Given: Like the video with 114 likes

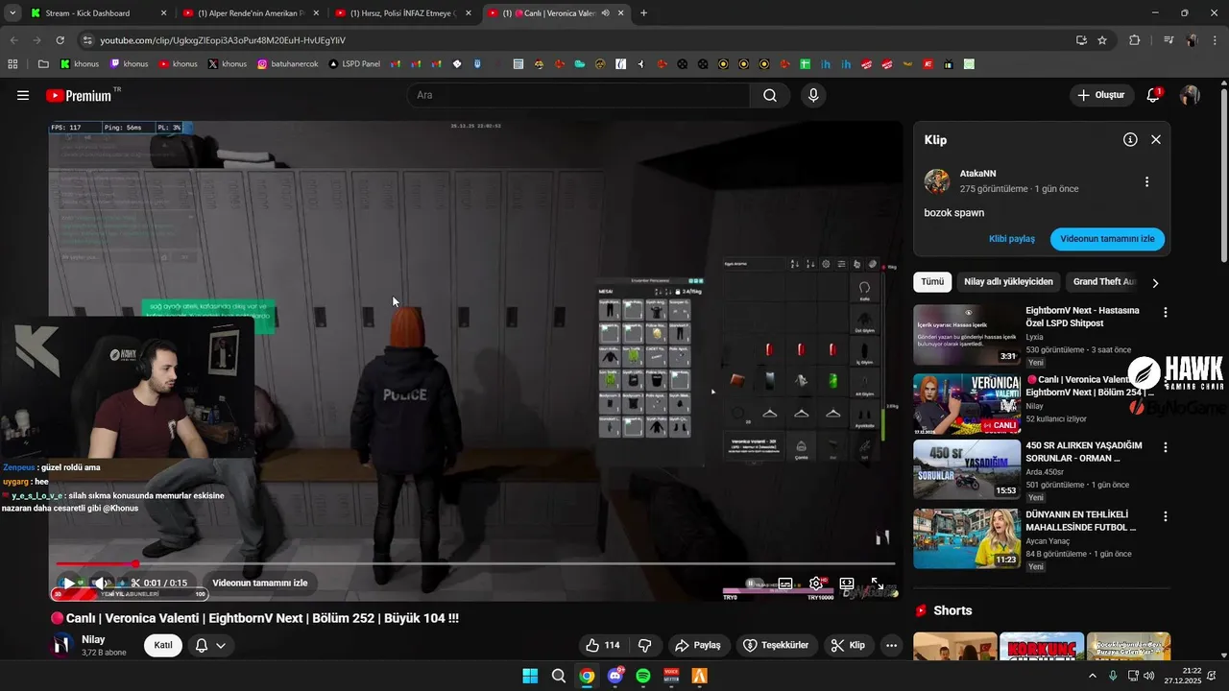Looking at the screenshot, I should [x=603, y=645].
